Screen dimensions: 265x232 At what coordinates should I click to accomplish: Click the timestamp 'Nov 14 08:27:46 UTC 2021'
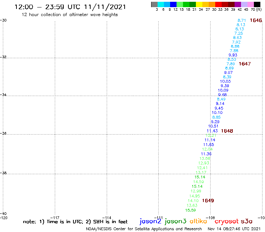point(234,229)
